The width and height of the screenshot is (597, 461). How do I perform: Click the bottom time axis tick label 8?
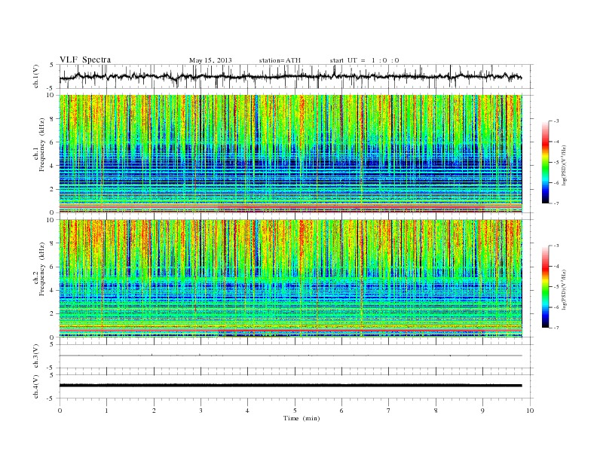pyautogui.click(x=436, y=411)
